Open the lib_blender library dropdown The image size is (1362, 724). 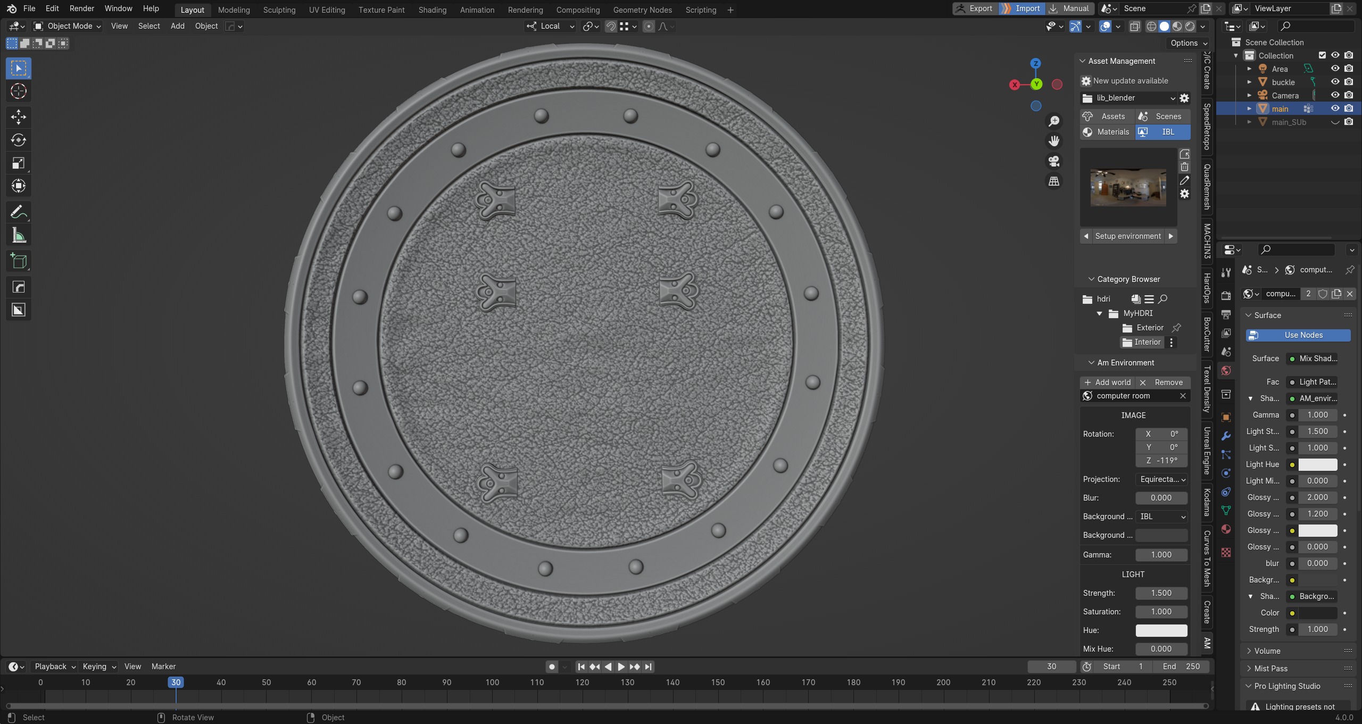[x=1128, y=98]
